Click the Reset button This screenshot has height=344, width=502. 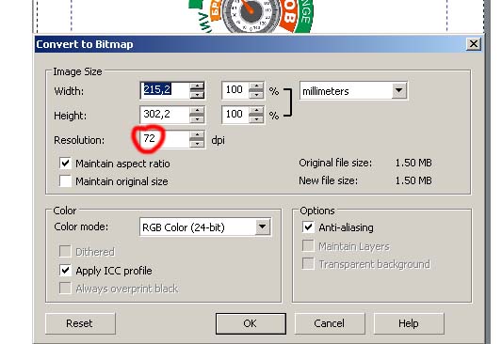point(80,323)
